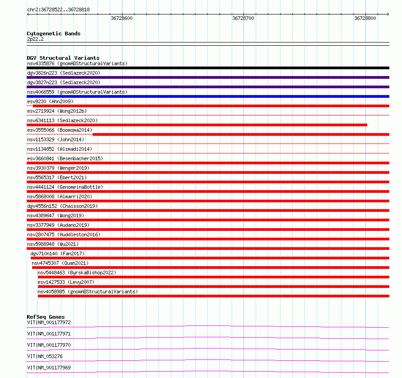
Task: Open variant nsv4389647 (Wong2019)
Action: (x=56, y=215)
